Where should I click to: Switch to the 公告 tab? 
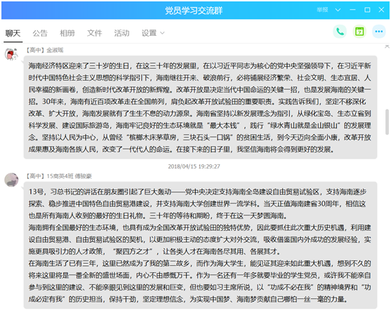click(x=40, y=33)
